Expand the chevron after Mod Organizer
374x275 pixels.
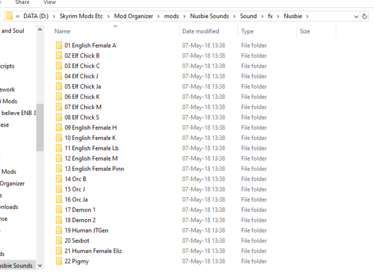(x=159, y=16)
